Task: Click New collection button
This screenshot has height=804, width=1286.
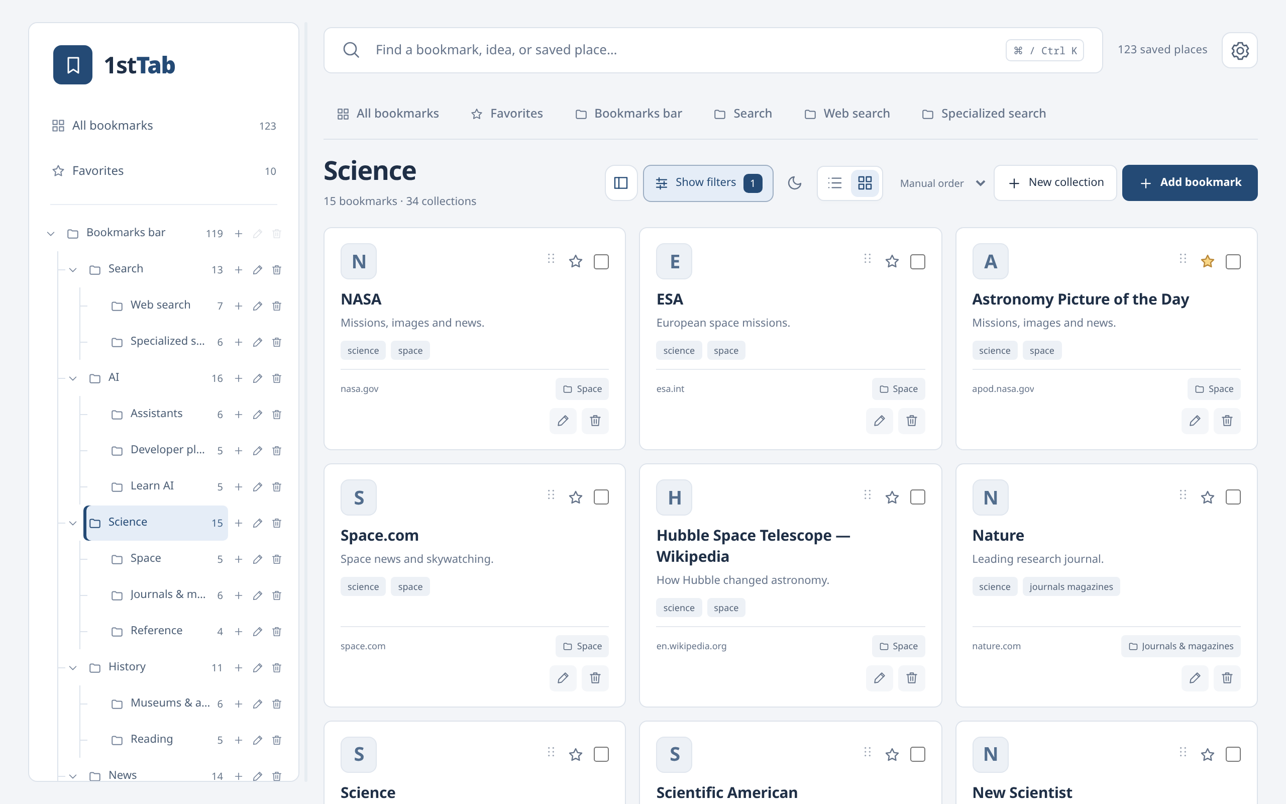Action: tap(1055, 183)
